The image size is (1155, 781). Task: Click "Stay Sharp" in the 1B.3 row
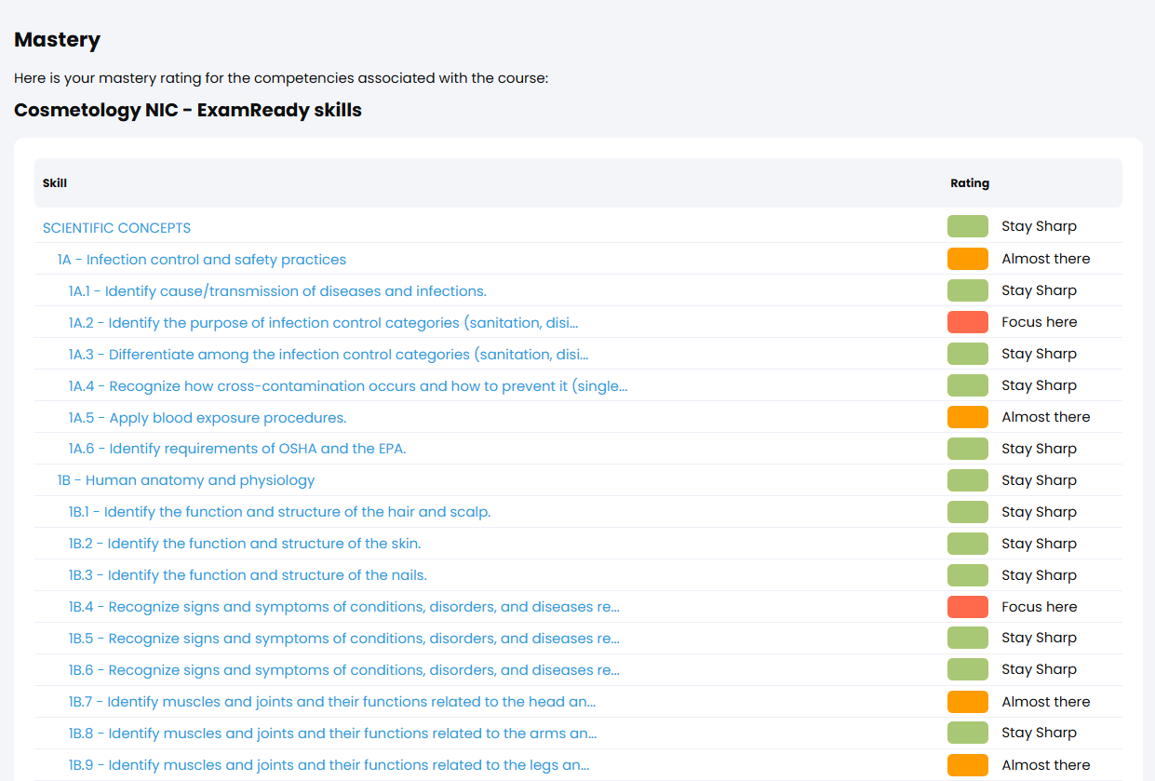click(x=1039, y=575)
